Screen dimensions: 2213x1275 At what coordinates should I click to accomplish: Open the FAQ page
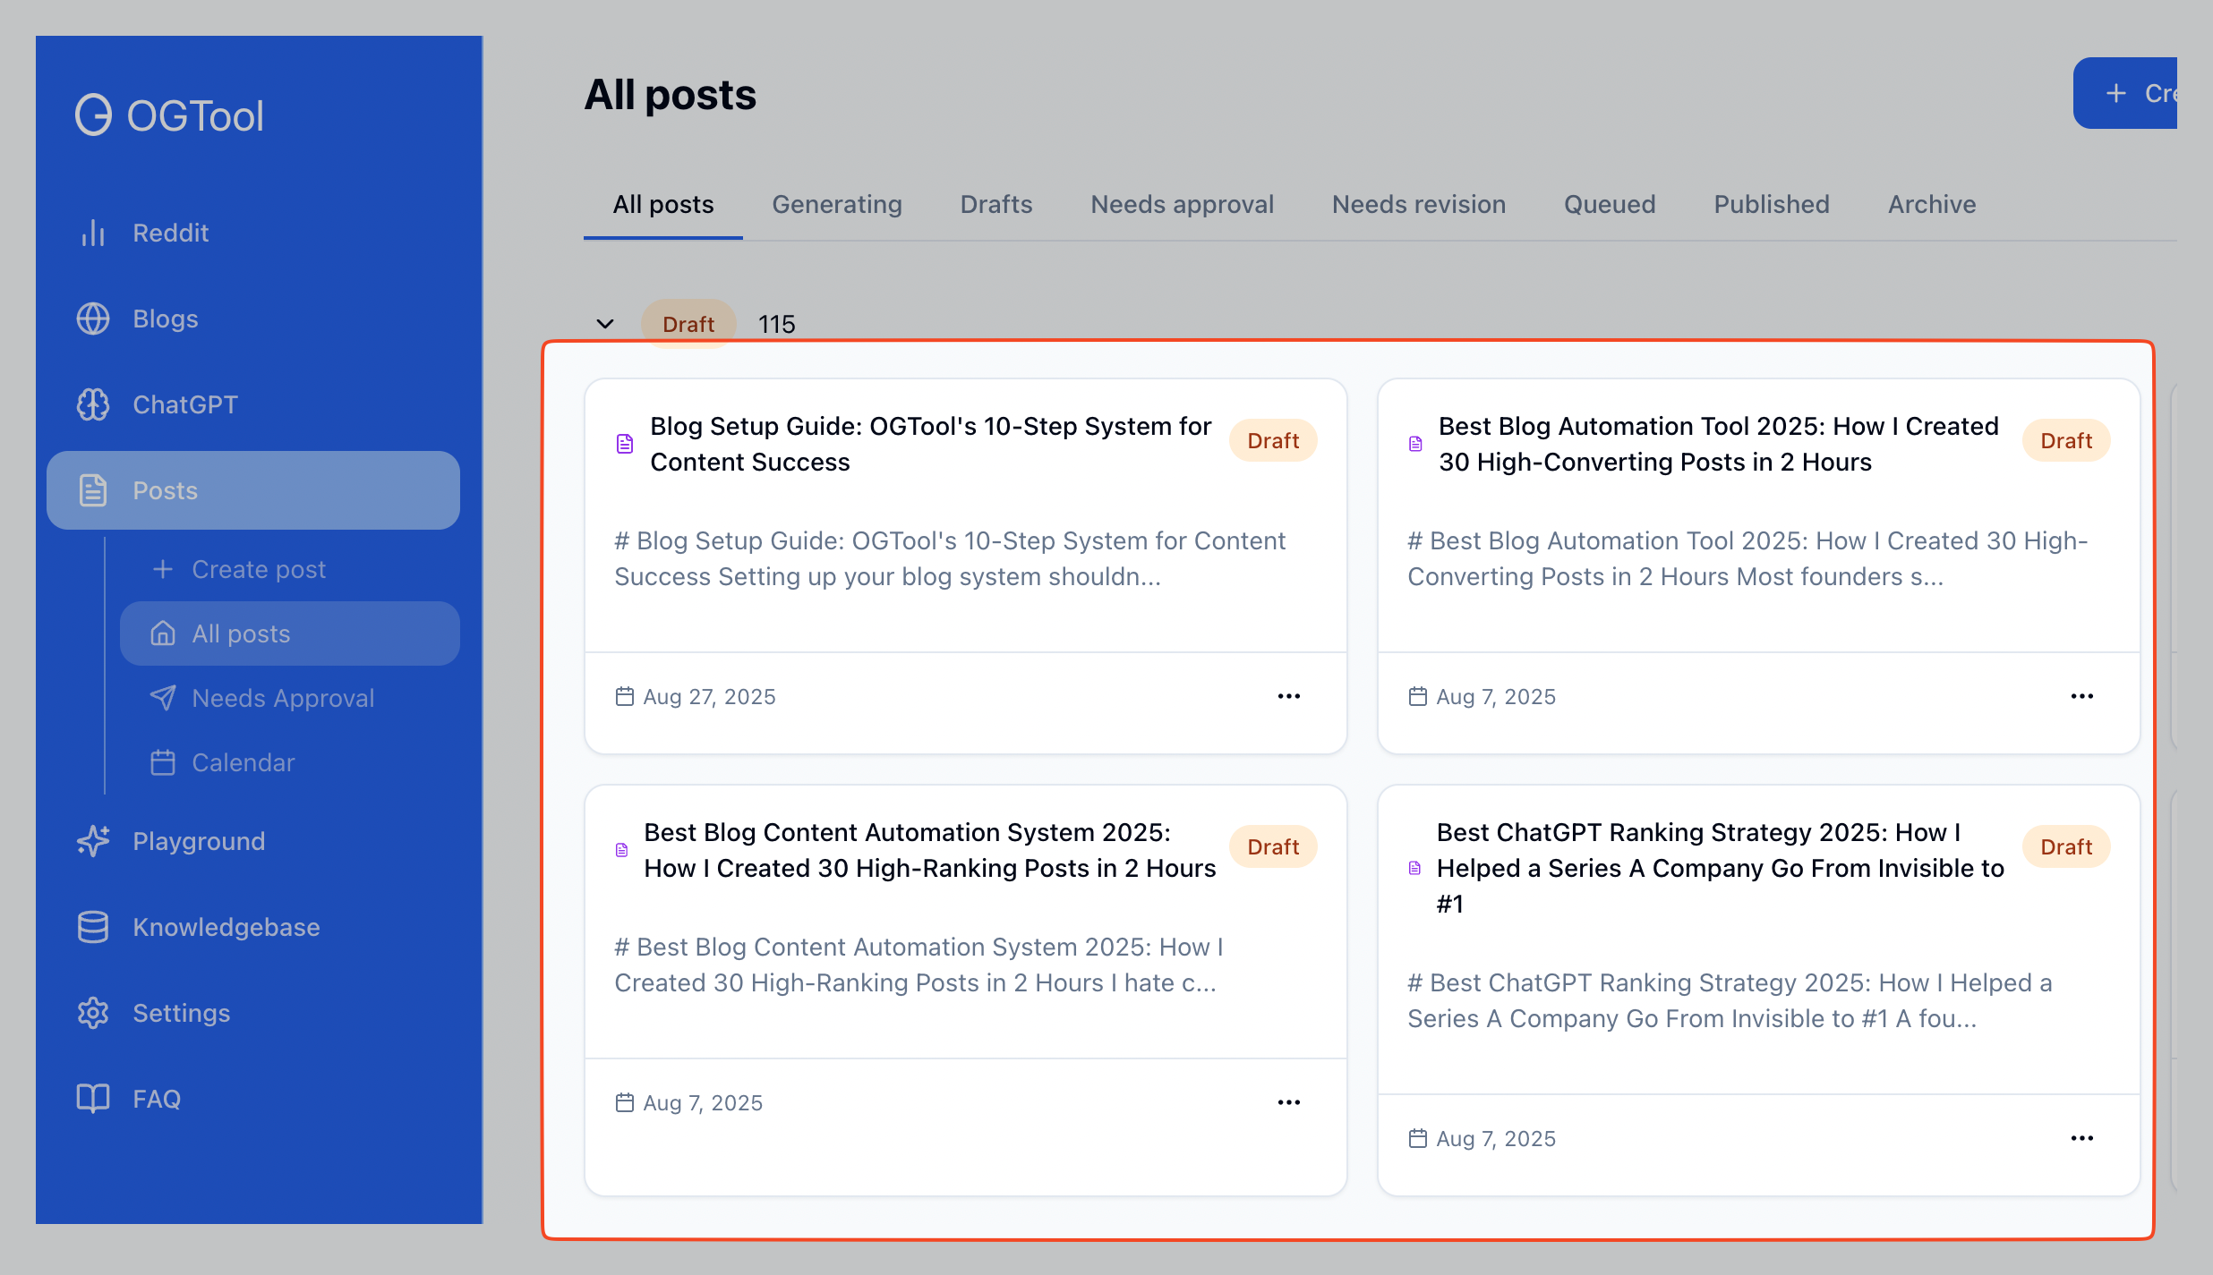[x=253, y=1099]
